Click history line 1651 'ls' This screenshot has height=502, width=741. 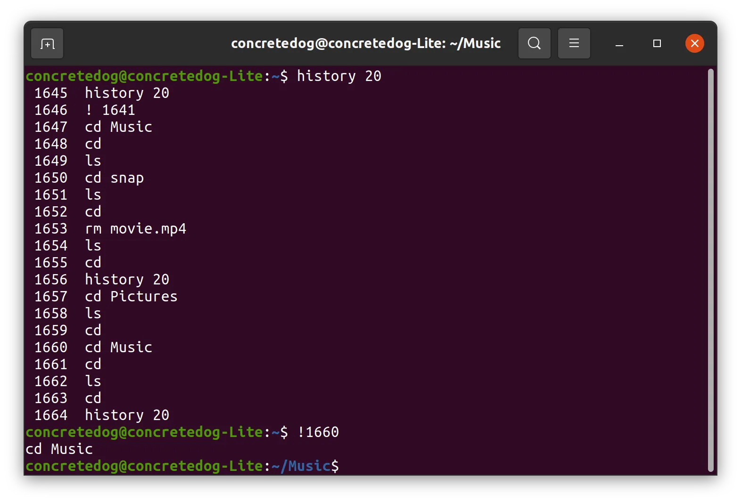pyautogui.click(x=68, y=195)
